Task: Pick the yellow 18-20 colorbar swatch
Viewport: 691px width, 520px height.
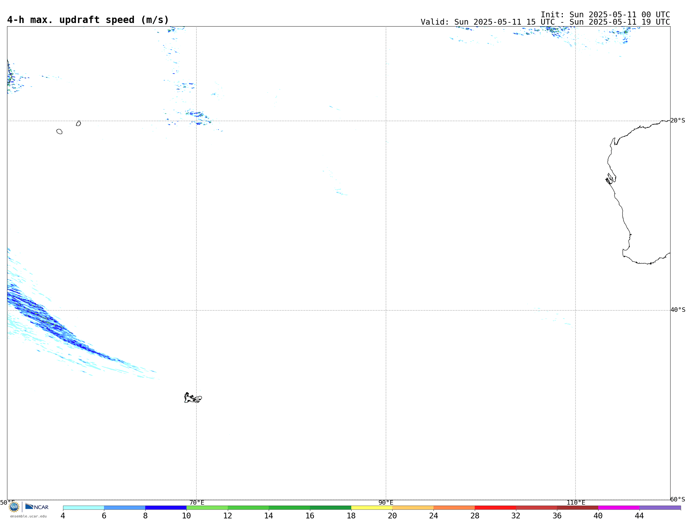Action: pos(372,508)
